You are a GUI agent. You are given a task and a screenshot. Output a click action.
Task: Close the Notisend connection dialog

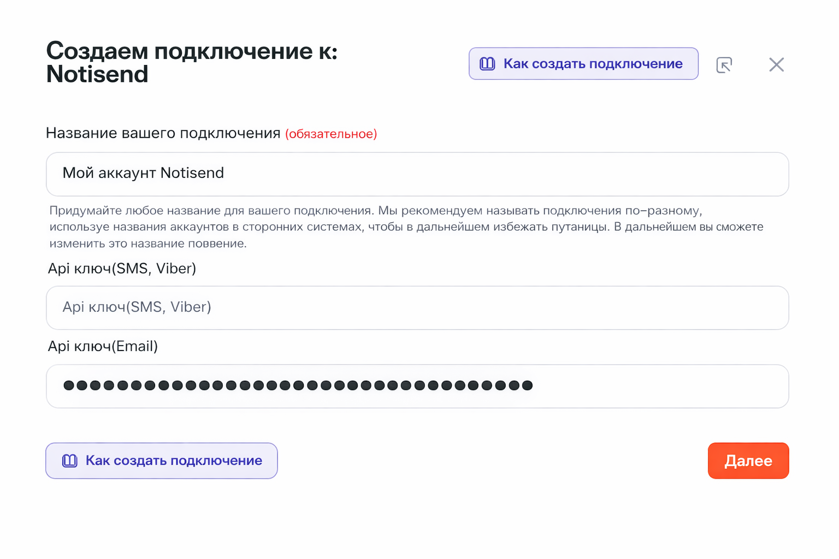(776, 65)
